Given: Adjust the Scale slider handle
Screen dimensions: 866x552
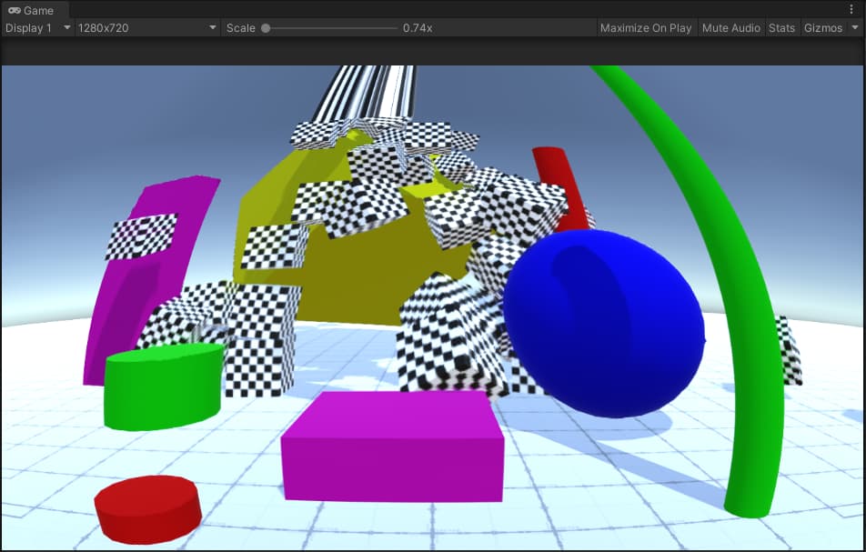Looking at the screenshot, I should (265, 28).
